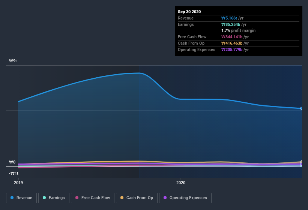Screen dimensions: 308x210
Task: Click the Revenue label in tooltip
Action: coord(186,18)
